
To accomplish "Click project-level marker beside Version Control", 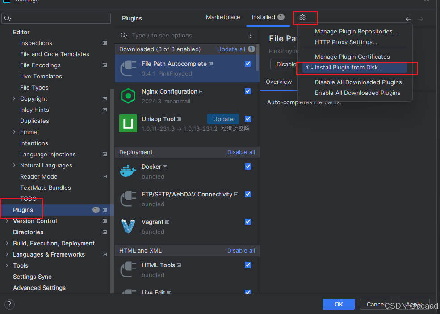I will coord(105,221).
